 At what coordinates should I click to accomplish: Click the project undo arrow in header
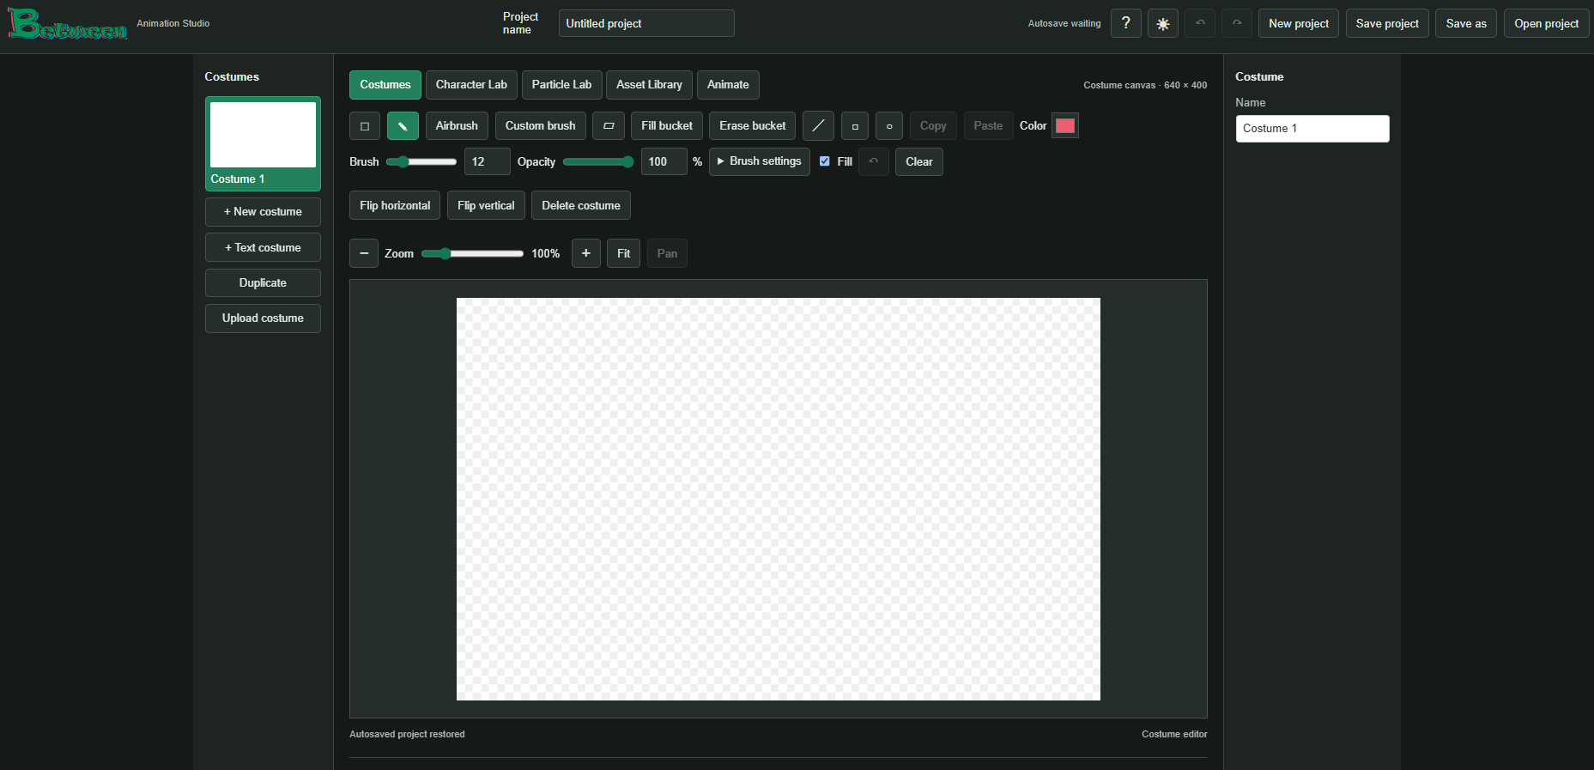point(1200,23)
